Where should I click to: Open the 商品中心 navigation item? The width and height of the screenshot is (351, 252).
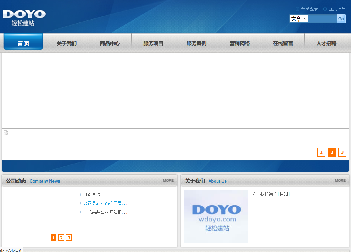pos(110,43)
